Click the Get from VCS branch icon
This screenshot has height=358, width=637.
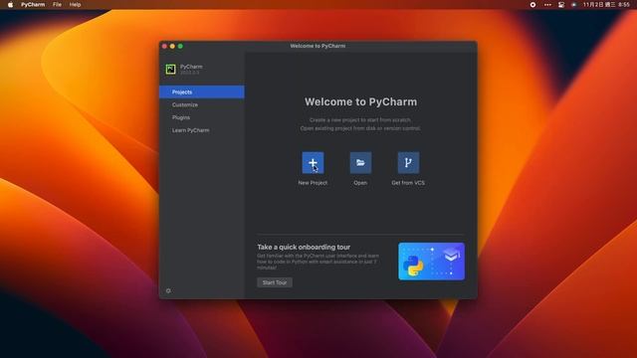(x=408, y=163)
